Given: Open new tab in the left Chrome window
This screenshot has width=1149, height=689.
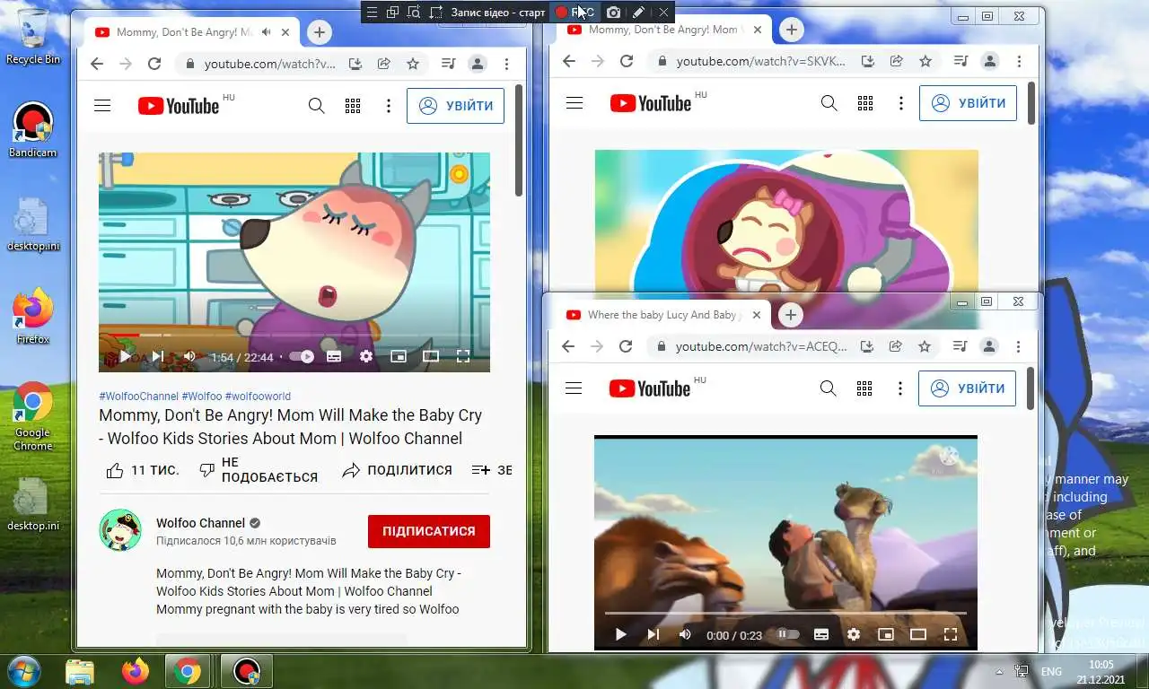Looking at the screenshot, I should coord(319,32).
